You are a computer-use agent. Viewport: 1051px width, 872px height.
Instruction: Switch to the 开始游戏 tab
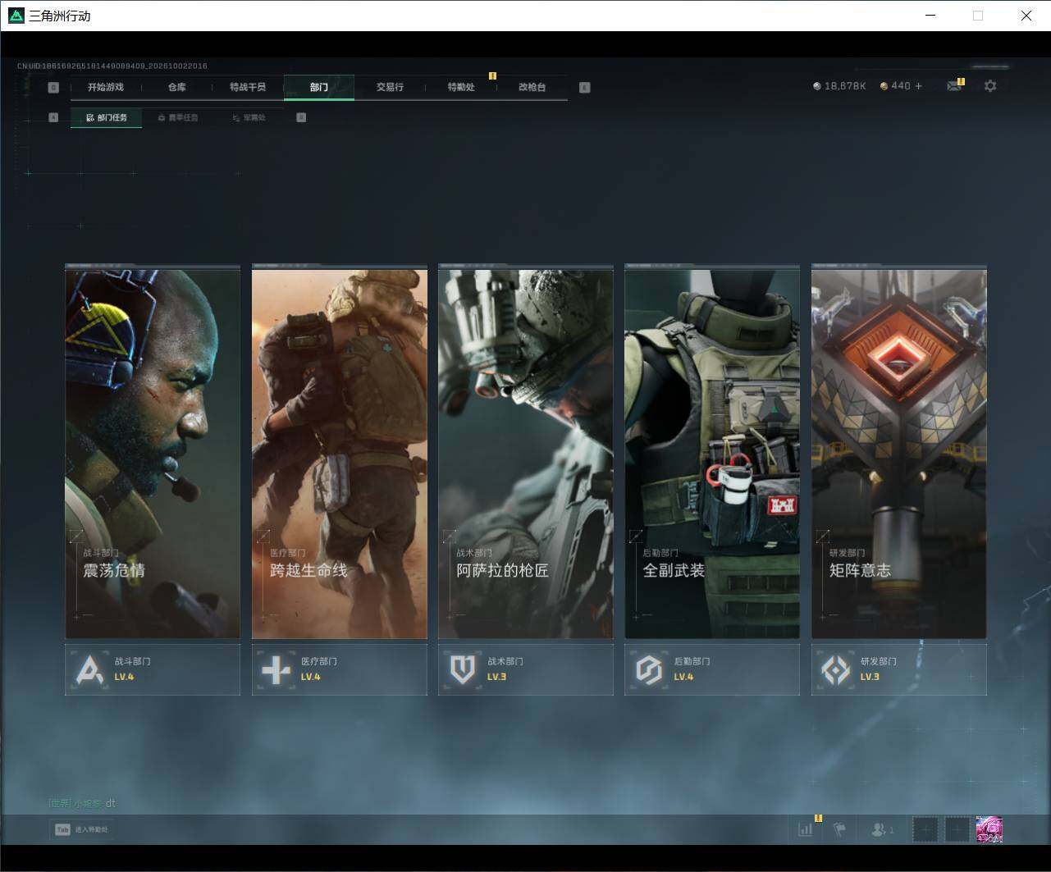[106, 87]
